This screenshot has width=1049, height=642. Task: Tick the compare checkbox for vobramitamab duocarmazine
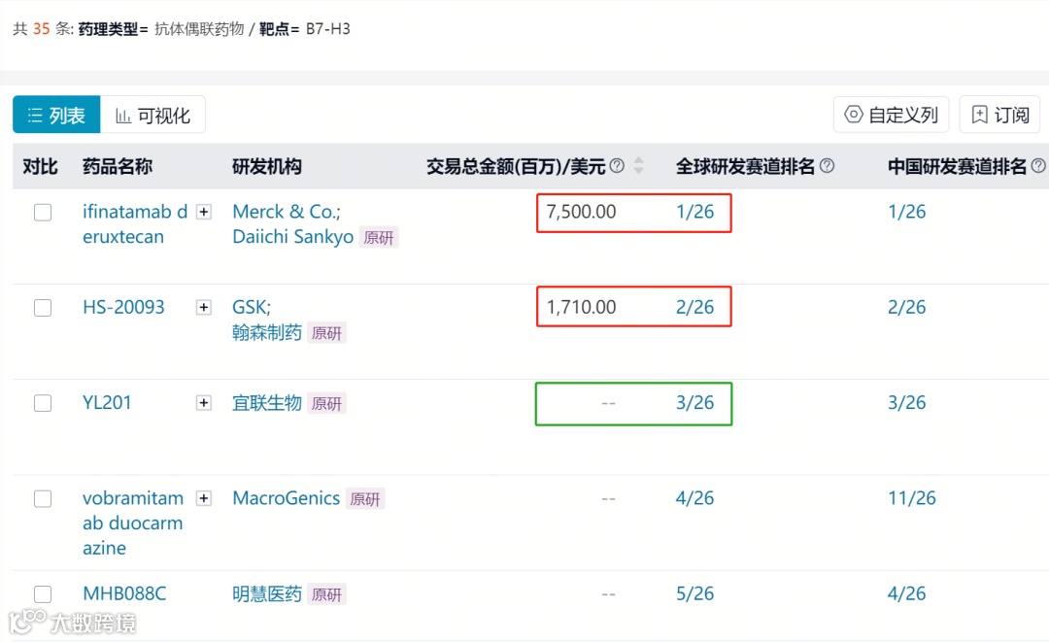(x=43, y=499)
